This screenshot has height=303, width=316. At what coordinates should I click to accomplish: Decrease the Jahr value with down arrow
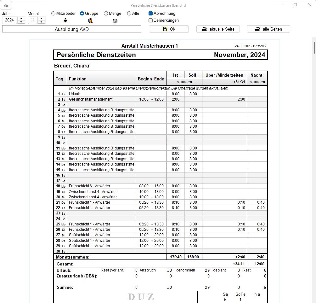pos(21,22)
